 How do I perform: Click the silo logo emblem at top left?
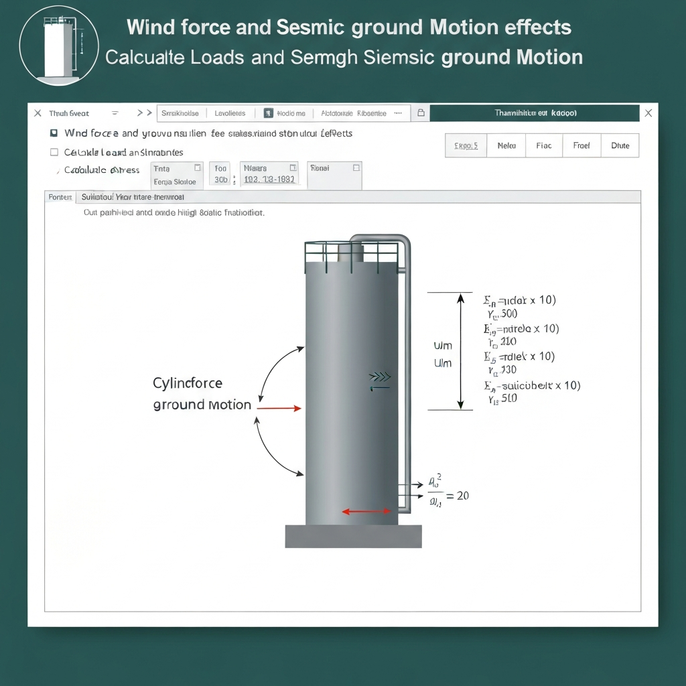(x=59, y=45)
